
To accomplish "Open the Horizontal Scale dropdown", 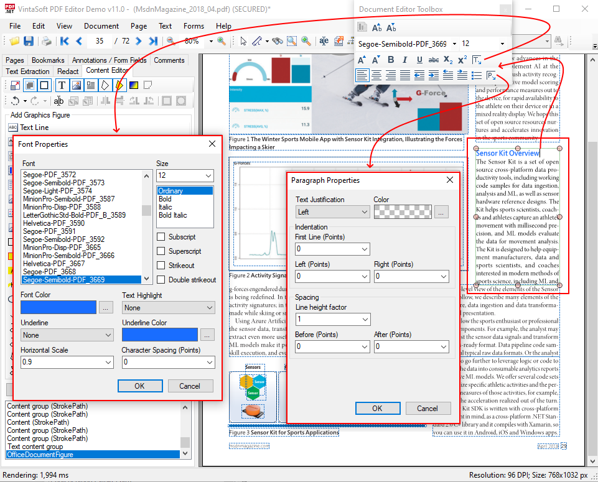I will 108,362.
